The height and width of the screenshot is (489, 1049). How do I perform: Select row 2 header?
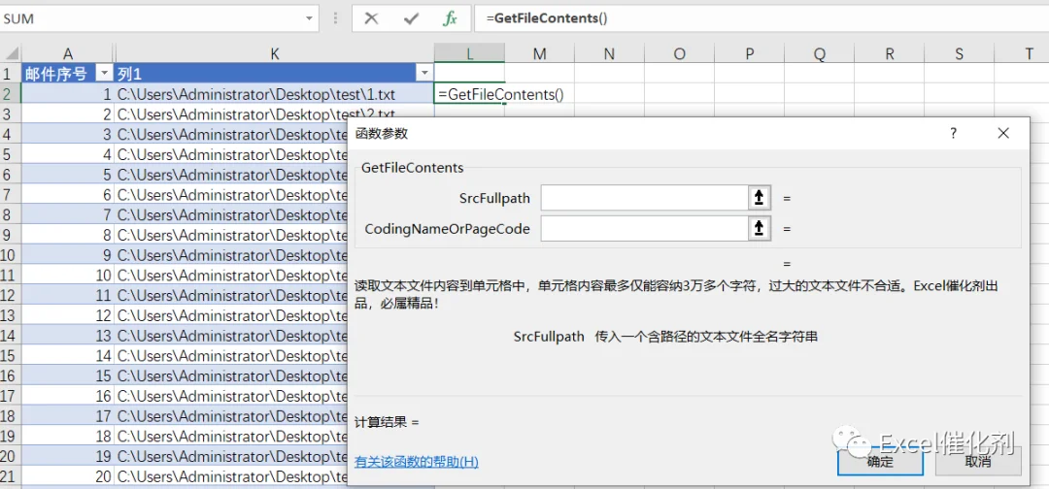tap(10, 93)
